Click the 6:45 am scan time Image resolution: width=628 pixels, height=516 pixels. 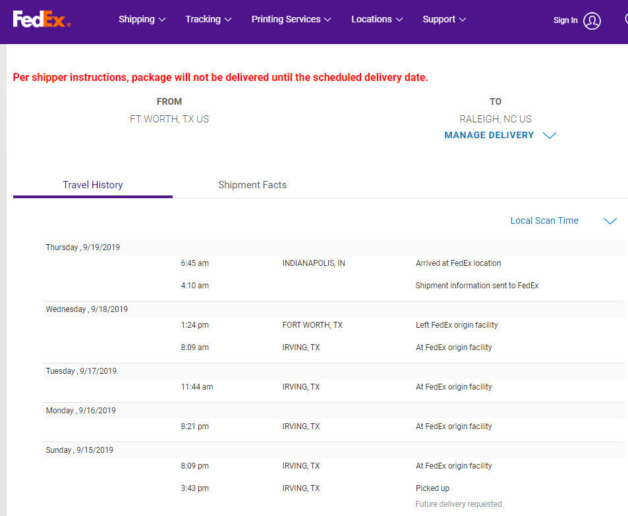tap(194, 263)
